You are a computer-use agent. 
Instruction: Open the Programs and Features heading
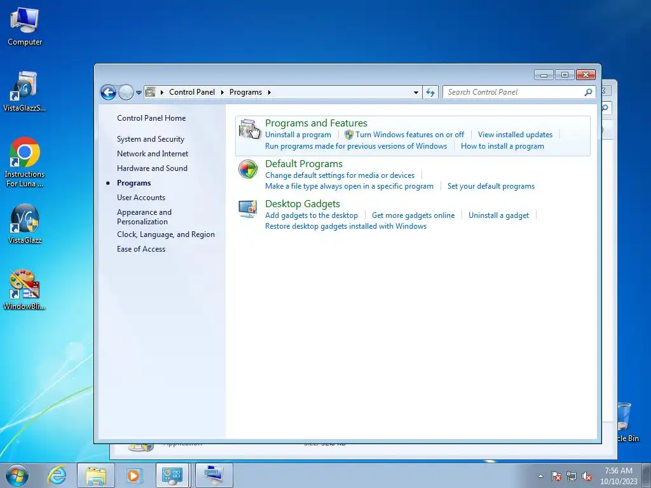tap(316, 123)
